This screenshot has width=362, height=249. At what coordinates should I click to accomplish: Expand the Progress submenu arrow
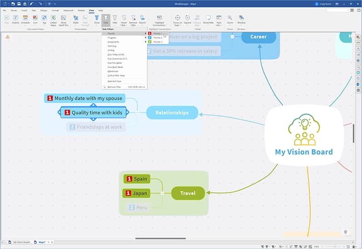click(x=145, y=38)
